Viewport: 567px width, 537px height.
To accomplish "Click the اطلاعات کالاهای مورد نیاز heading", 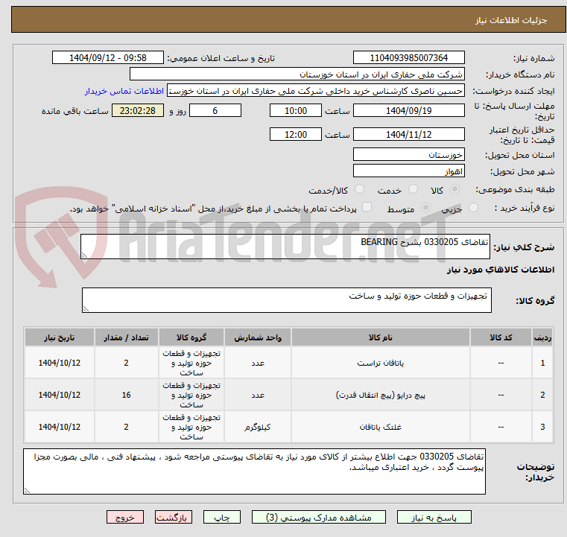I will (x=501, y=270).
